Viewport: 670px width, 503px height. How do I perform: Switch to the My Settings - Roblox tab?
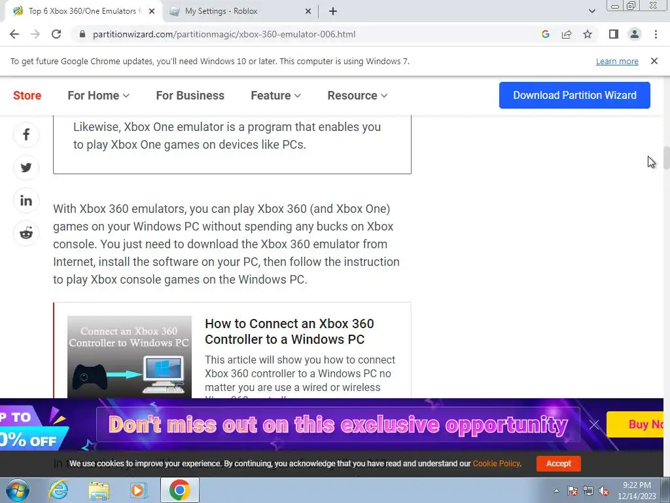[239, 11]
